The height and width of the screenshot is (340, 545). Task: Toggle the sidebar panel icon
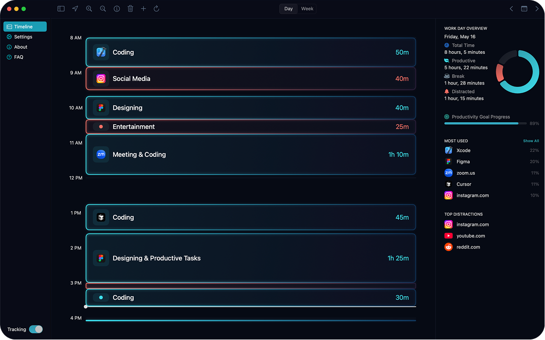click(x=60, y=9)
